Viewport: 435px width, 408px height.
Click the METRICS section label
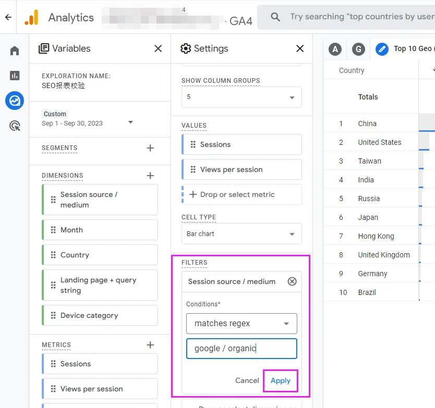click(56, 345)
